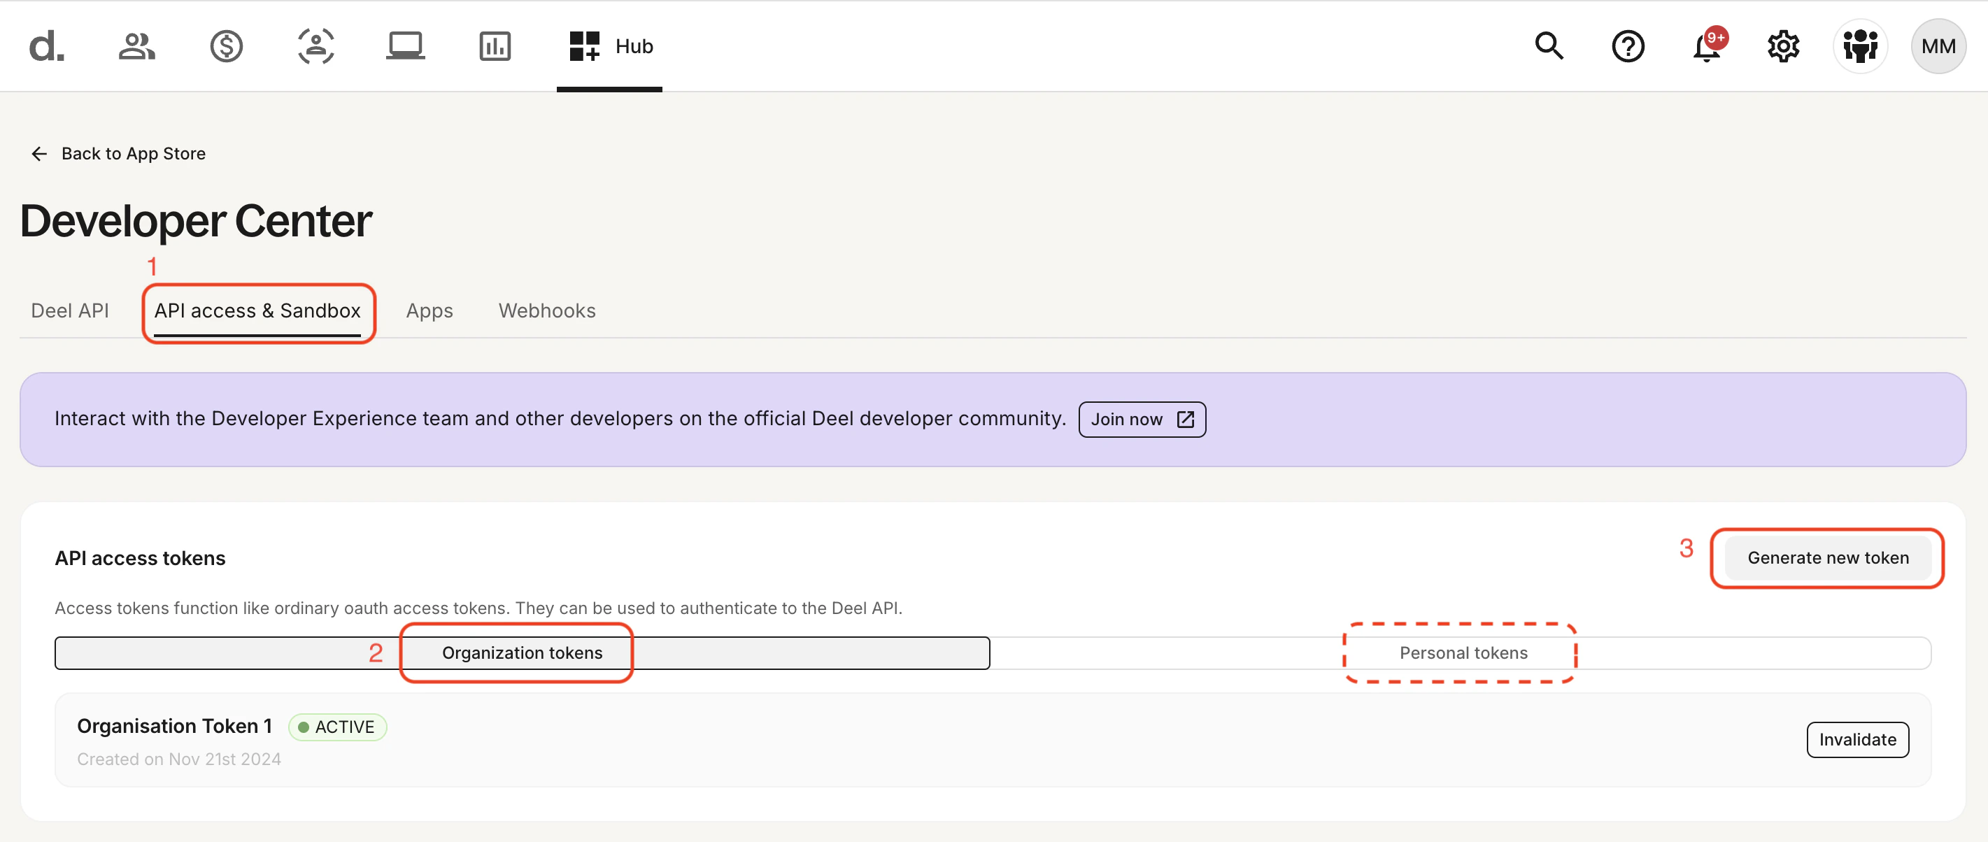Open the bar-chart analytics icon
The height and width of the screenshot is (842, 1988).
coord(495,46)
